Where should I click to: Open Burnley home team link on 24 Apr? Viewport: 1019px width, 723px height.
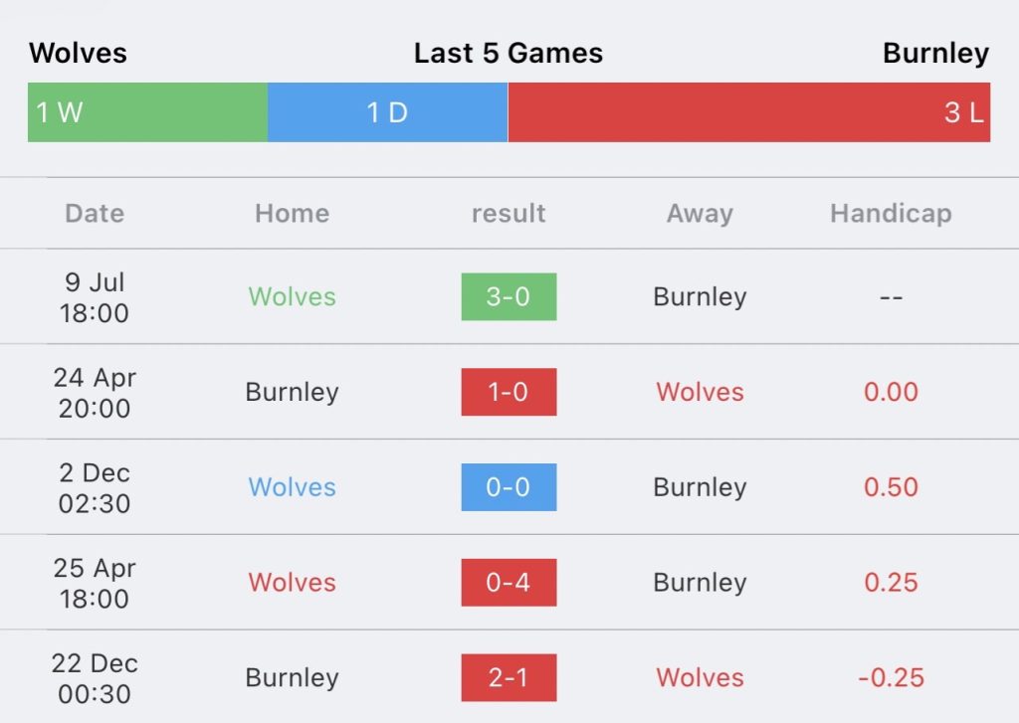click(293, 392)
